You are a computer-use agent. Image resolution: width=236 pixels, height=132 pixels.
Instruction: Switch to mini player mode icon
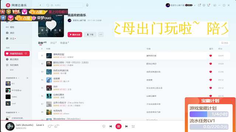(x=215, y=5)
